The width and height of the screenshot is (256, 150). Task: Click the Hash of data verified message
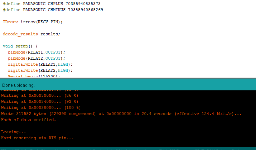click(29, 120)
